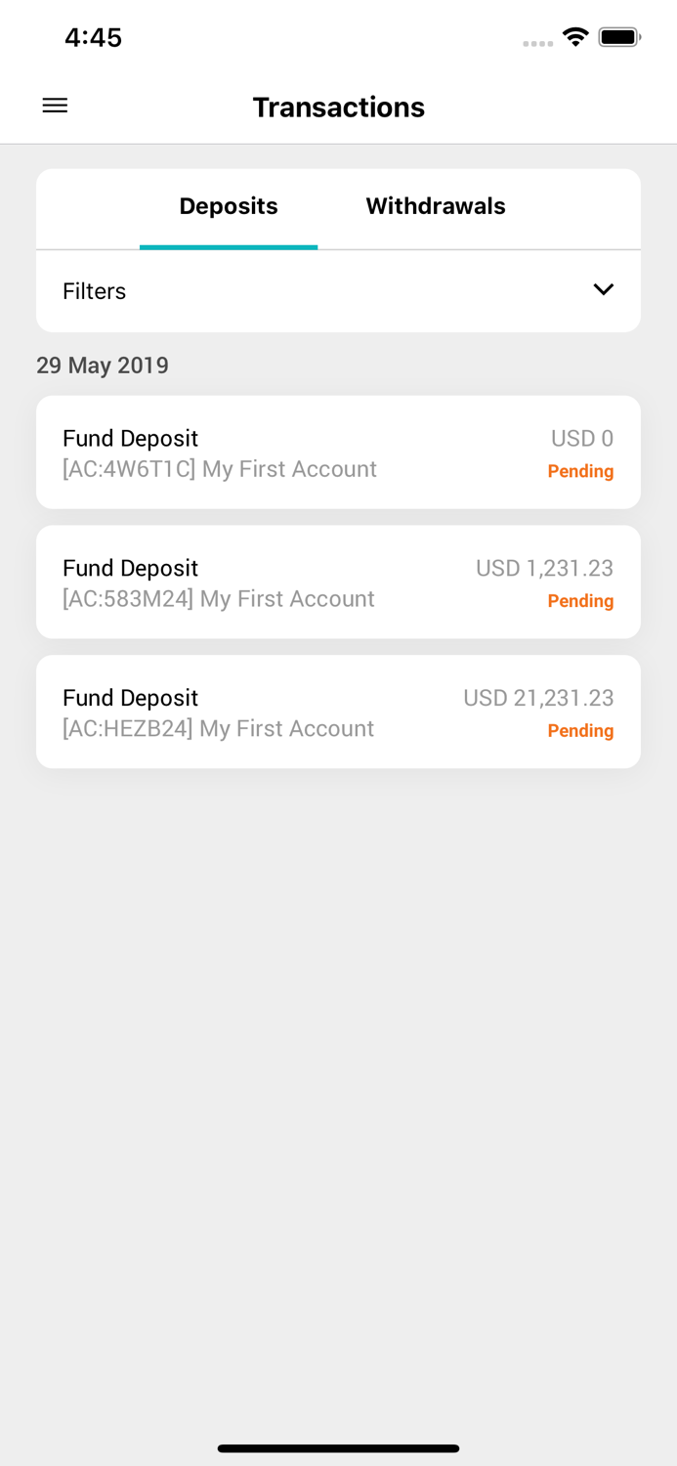The height and width of the screenshot is (1466, 677).
Task: Tap the 29 May 2019 date header
Action: pos(103,366)
